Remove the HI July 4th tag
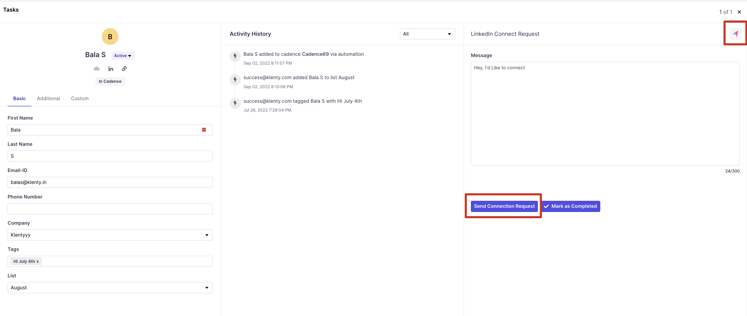Image resolution: width=747 pixels, height=316 pixels. pyautogui.click(x=38, y=261)
